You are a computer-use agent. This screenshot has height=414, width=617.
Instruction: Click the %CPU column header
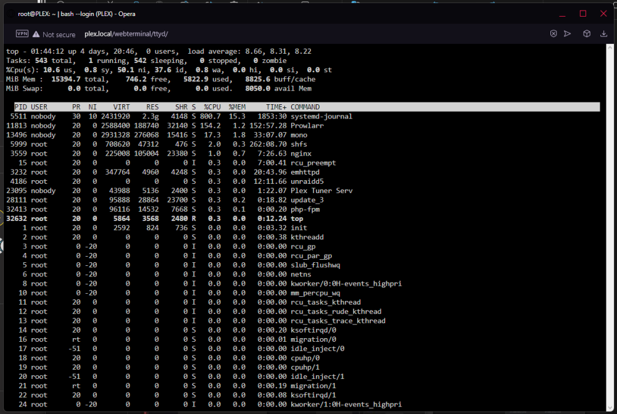pos(212,107)
